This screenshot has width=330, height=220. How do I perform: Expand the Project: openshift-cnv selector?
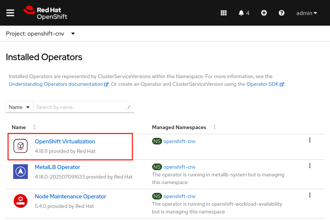(40, 34)
